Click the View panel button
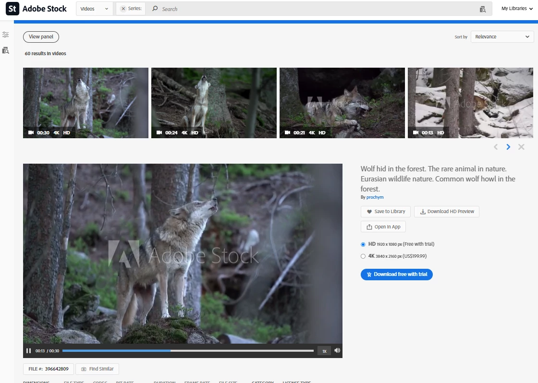 click(x=41, y=36)
